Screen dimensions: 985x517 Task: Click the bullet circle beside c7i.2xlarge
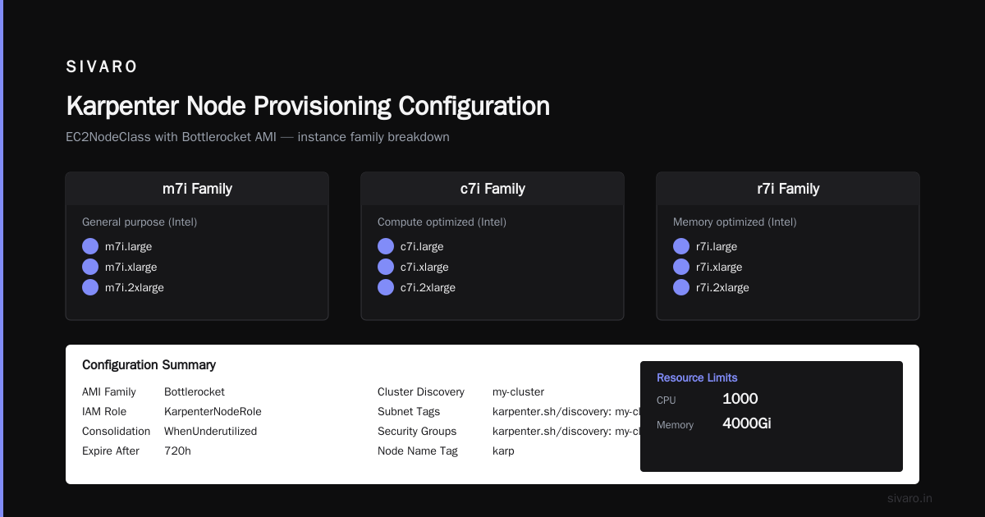[386, 287]
